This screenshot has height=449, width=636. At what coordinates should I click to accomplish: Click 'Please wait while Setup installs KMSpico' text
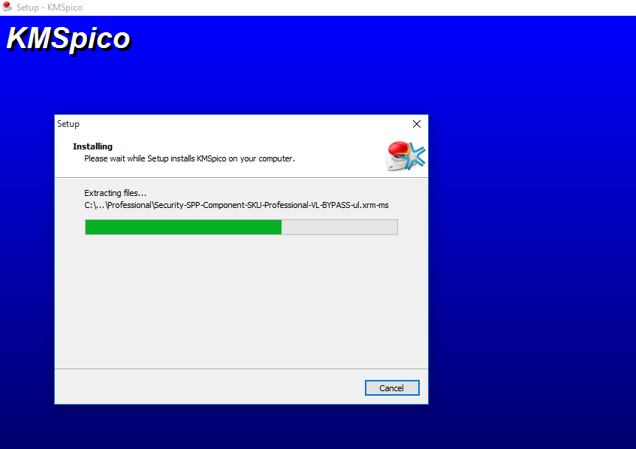[x=189, y=158]
